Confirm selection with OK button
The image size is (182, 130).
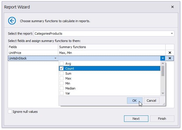coord(134,101)
